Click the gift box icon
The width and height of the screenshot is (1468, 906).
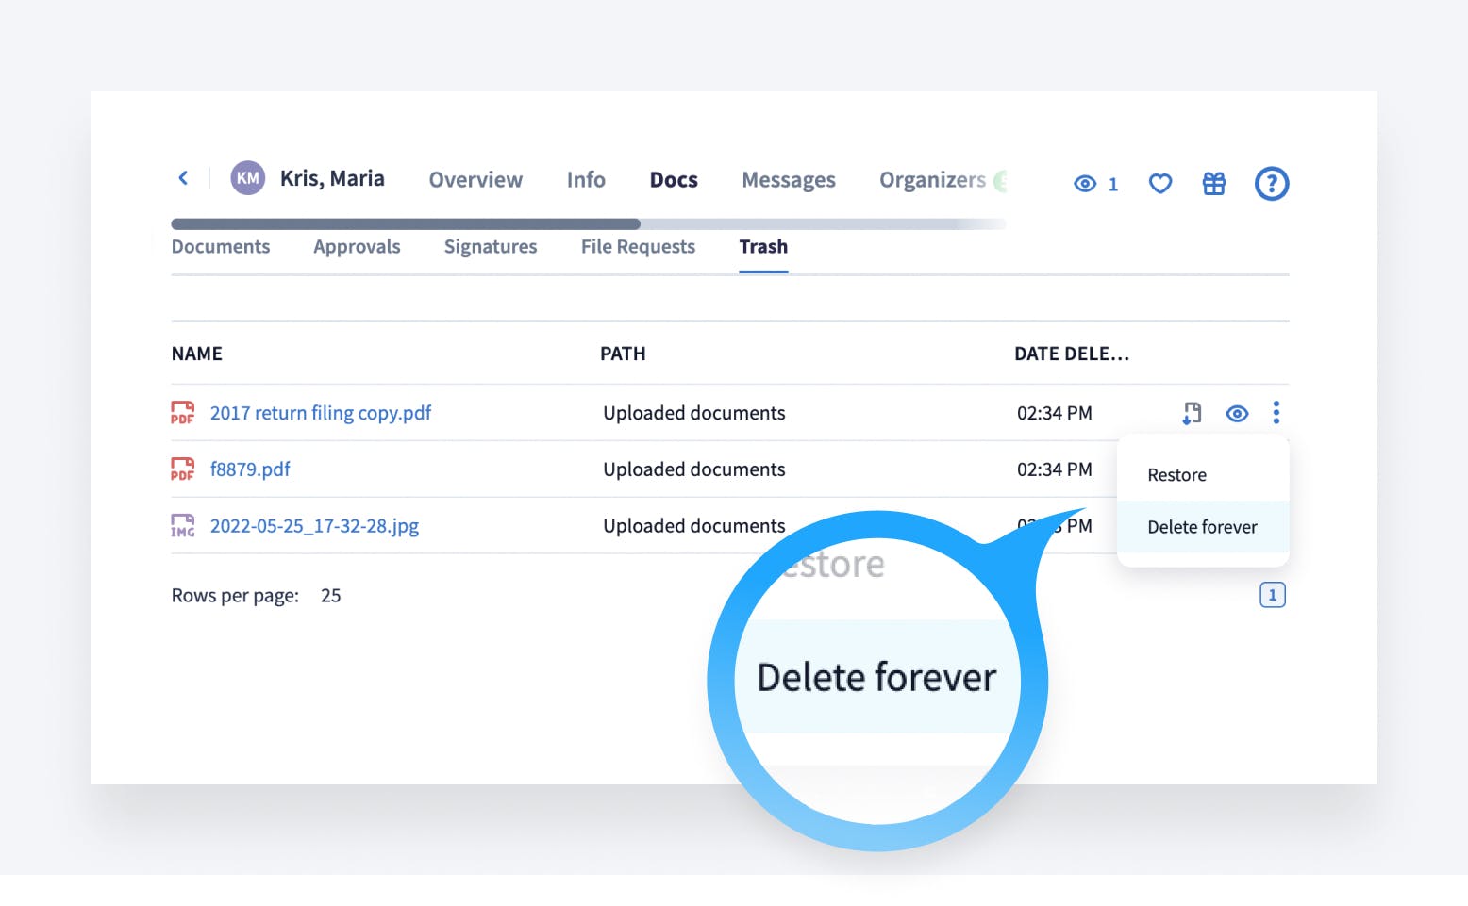1214,184
